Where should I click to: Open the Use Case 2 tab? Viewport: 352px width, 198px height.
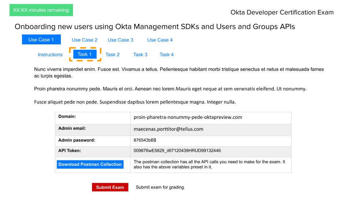(x=85, y=40)
